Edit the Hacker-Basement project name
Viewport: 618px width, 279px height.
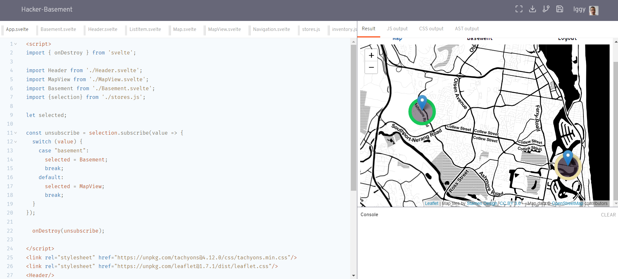click(47, 9)
